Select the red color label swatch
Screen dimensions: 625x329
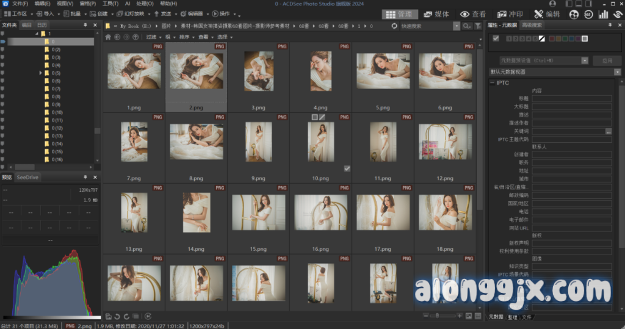click(552, 39)
